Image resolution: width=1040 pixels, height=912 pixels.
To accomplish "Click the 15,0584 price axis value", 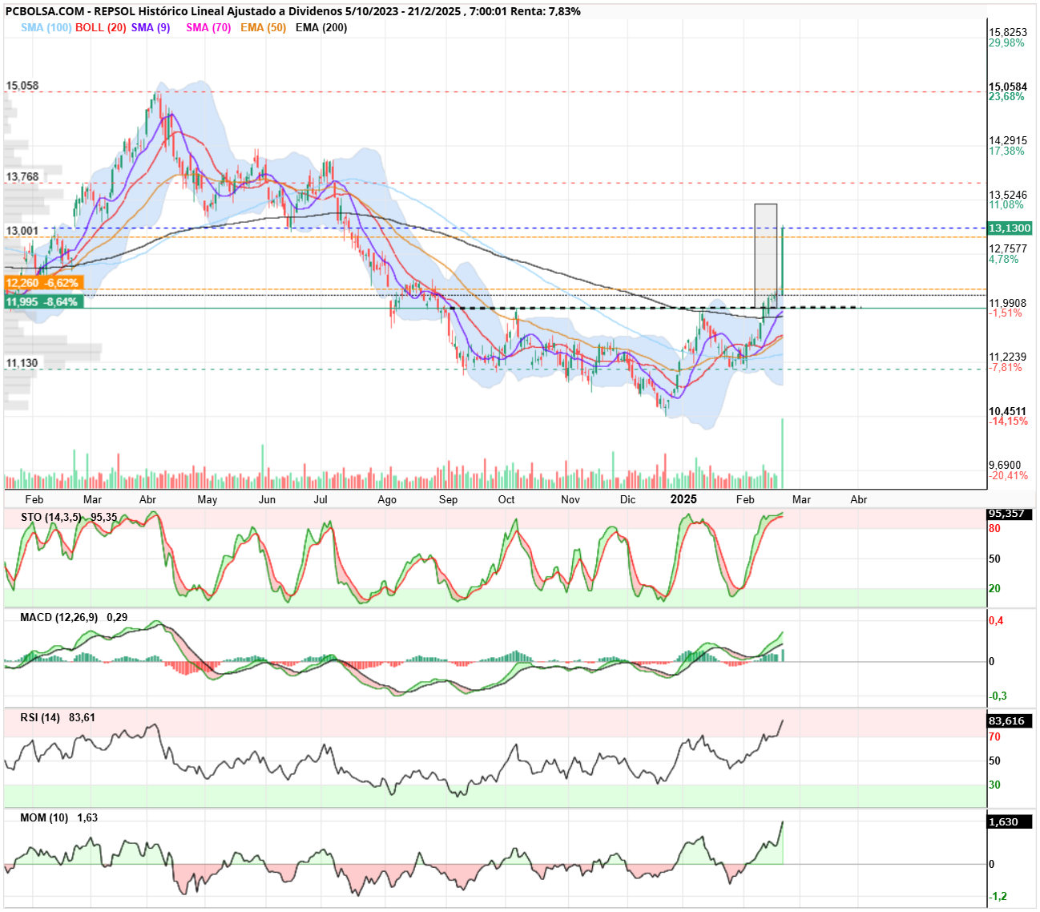I will coord(1008,87).
